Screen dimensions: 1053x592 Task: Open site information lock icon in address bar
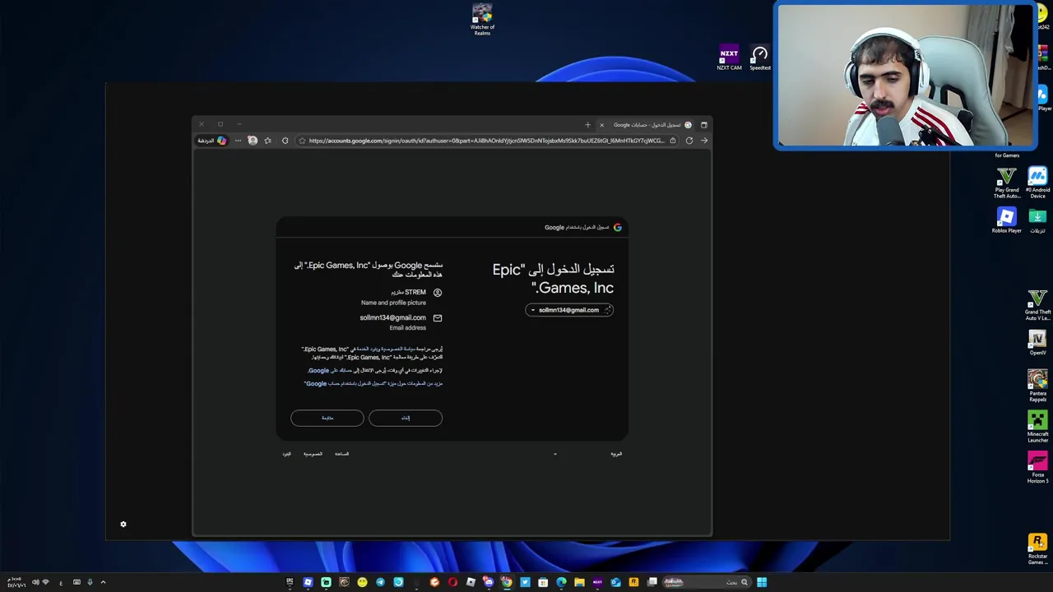pyautogui.click(x=673, y=141)
